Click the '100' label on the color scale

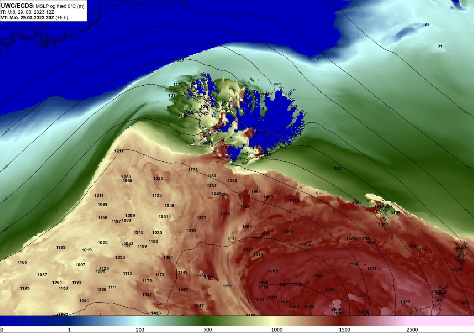point(140,330)
